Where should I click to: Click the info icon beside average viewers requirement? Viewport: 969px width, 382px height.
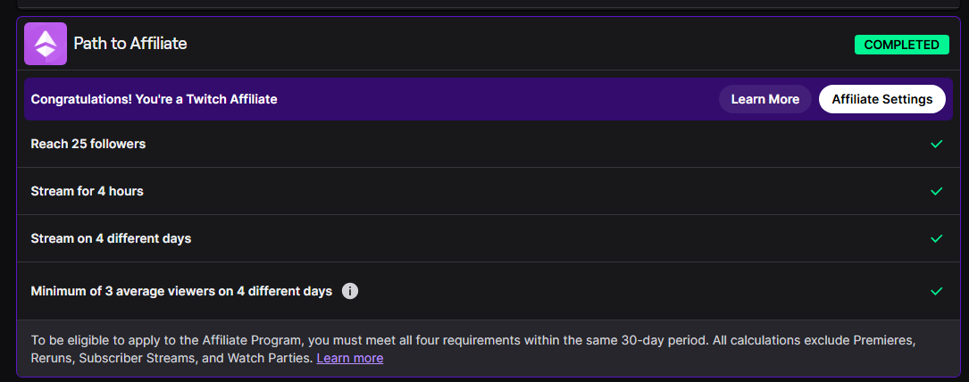point(350,291)
